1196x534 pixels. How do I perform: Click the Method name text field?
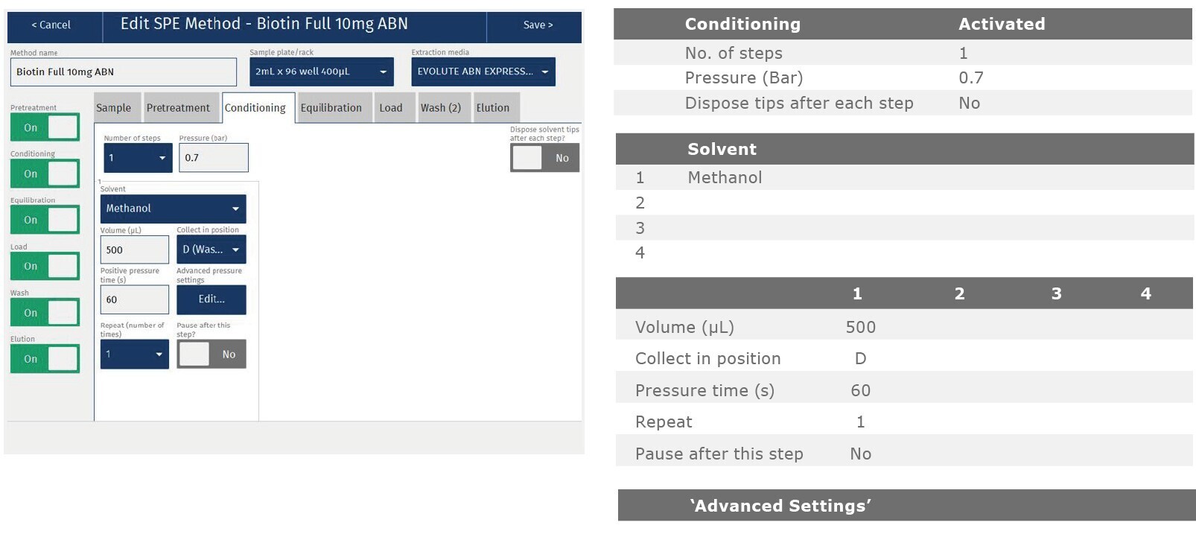[x=123, y=72]
